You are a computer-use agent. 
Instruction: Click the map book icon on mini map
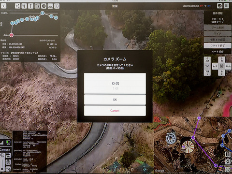pyautogui.click(x=228, y=154)
